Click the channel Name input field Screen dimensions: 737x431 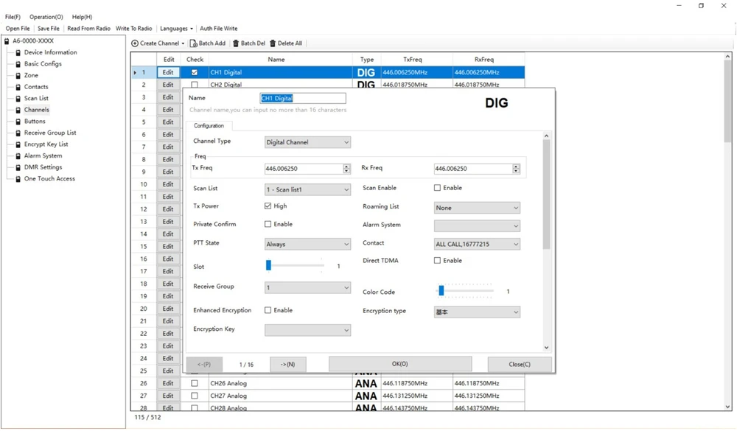pos(303,98)
